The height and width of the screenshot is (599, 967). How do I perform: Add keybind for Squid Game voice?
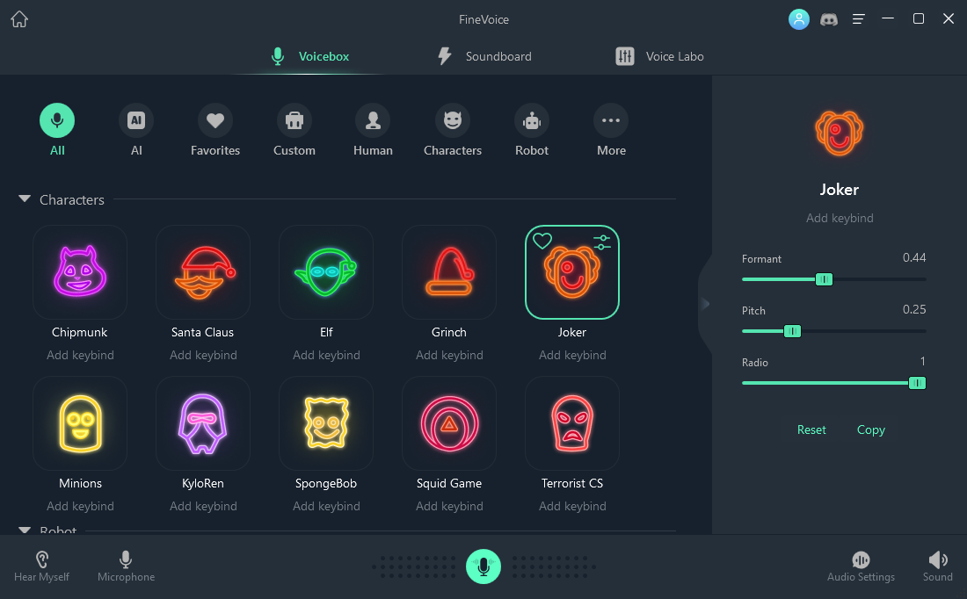pyautogui.click(x=449, y=506)
